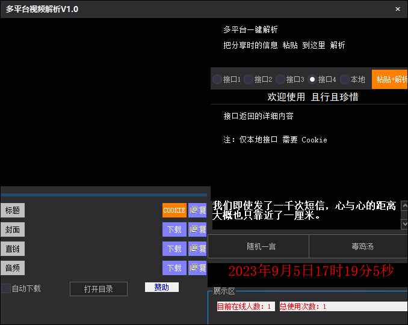The height and width of the screenshot is (325, 408).
Task: Click 下载 in the 直链 row
Action: click(x=174, y=249)
